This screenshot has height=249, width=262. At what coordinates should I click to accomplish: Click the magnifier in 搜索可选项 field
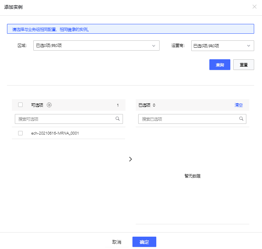pos(118,119)
